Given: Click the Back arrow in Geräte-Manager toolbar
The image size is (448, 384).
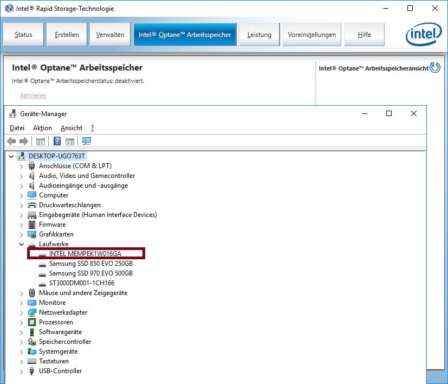Looking at the screenshot, I should (11, 141).
